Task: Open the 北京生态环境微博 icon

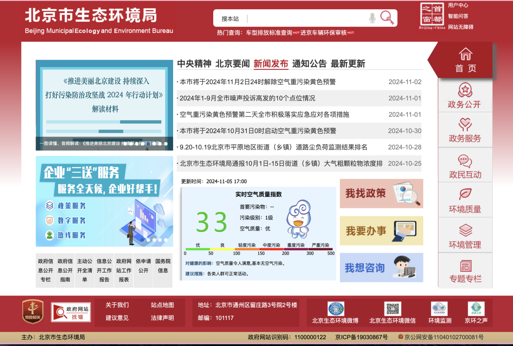Action: click(x=335, y=309)
